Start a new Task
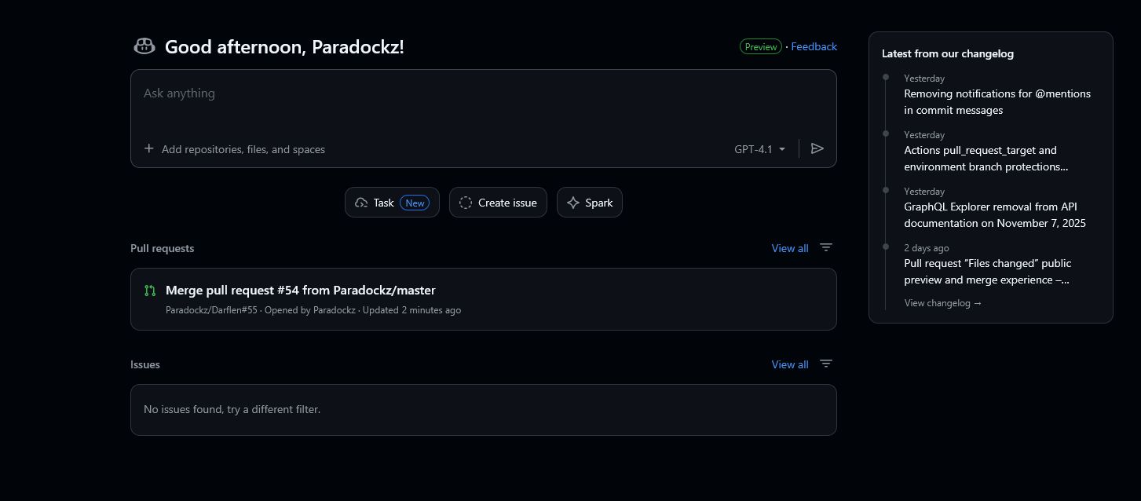Screen dimensions: 1141x501 point(392,203)
